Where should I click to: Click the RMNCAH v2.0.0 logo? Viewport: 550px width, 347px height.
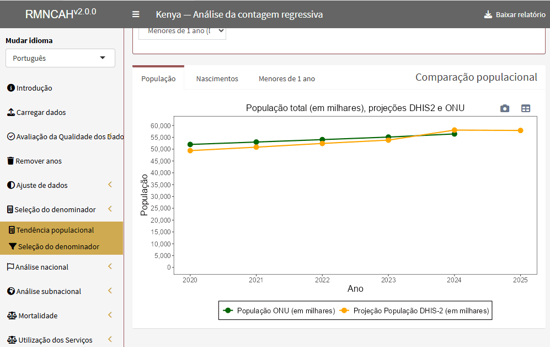(x=61, y=13)
